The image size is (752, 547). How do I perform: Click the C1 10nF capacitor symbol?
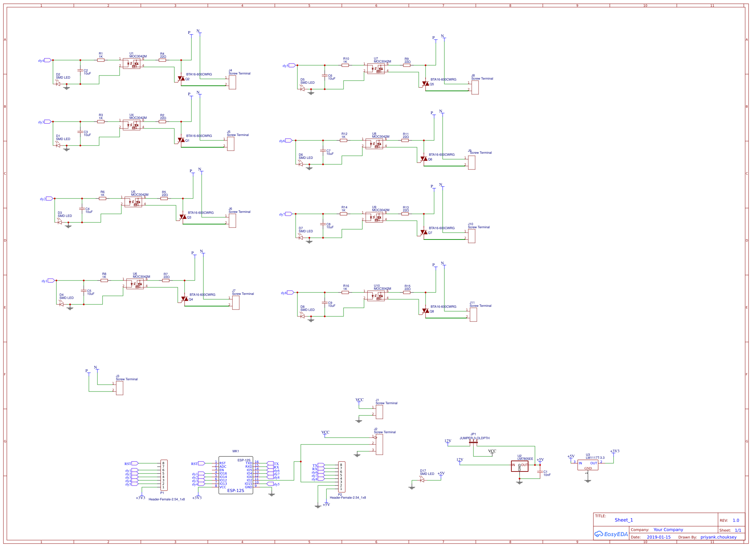[540, 471]
